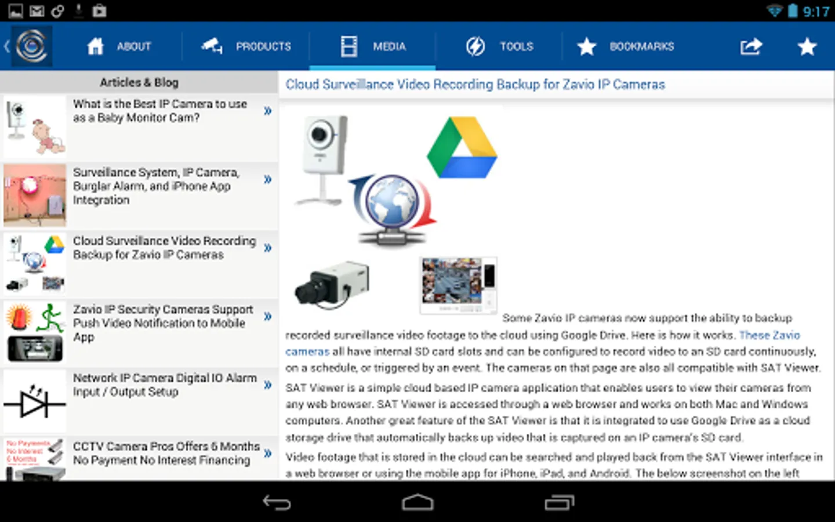
Task: Tap the Android recent apps button
Action: 559,502
